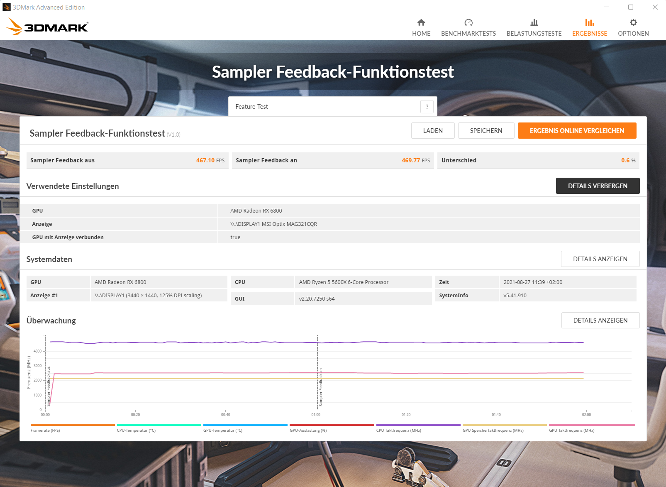Click the Verwendete Einstellungen heading
Screen dimensions: 666x487
point(73,186)
